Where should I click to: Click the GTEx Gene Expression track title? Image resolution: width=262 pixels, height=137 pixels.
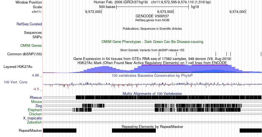tap(152, 59)
